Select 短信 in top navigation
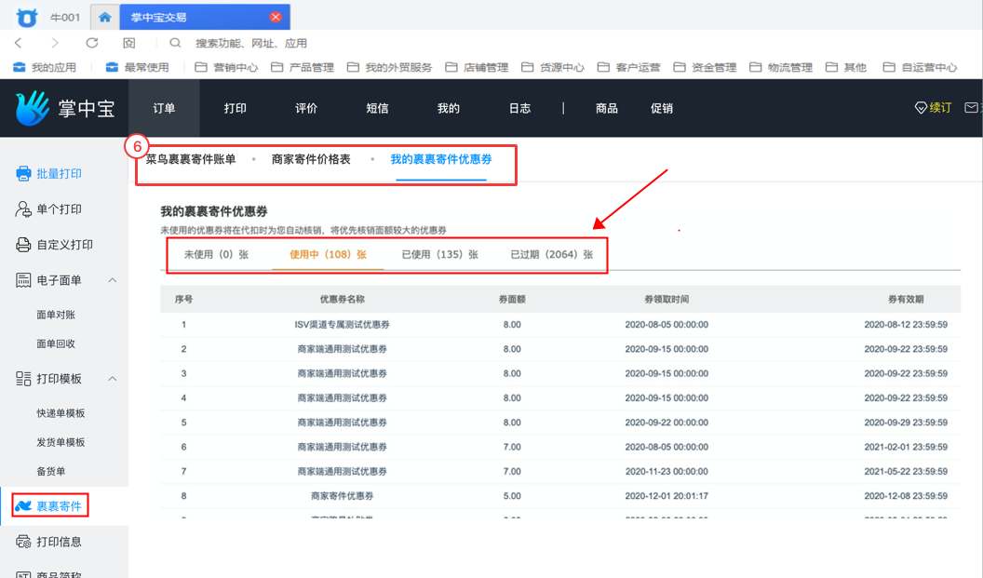Image resolution: width=983 pixels, height=578 pixels. pos(377,109)
